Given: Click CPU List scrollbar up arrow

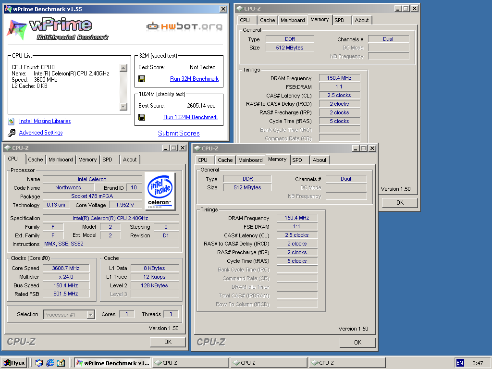Looking at the screenshot, I should point(123,68).
